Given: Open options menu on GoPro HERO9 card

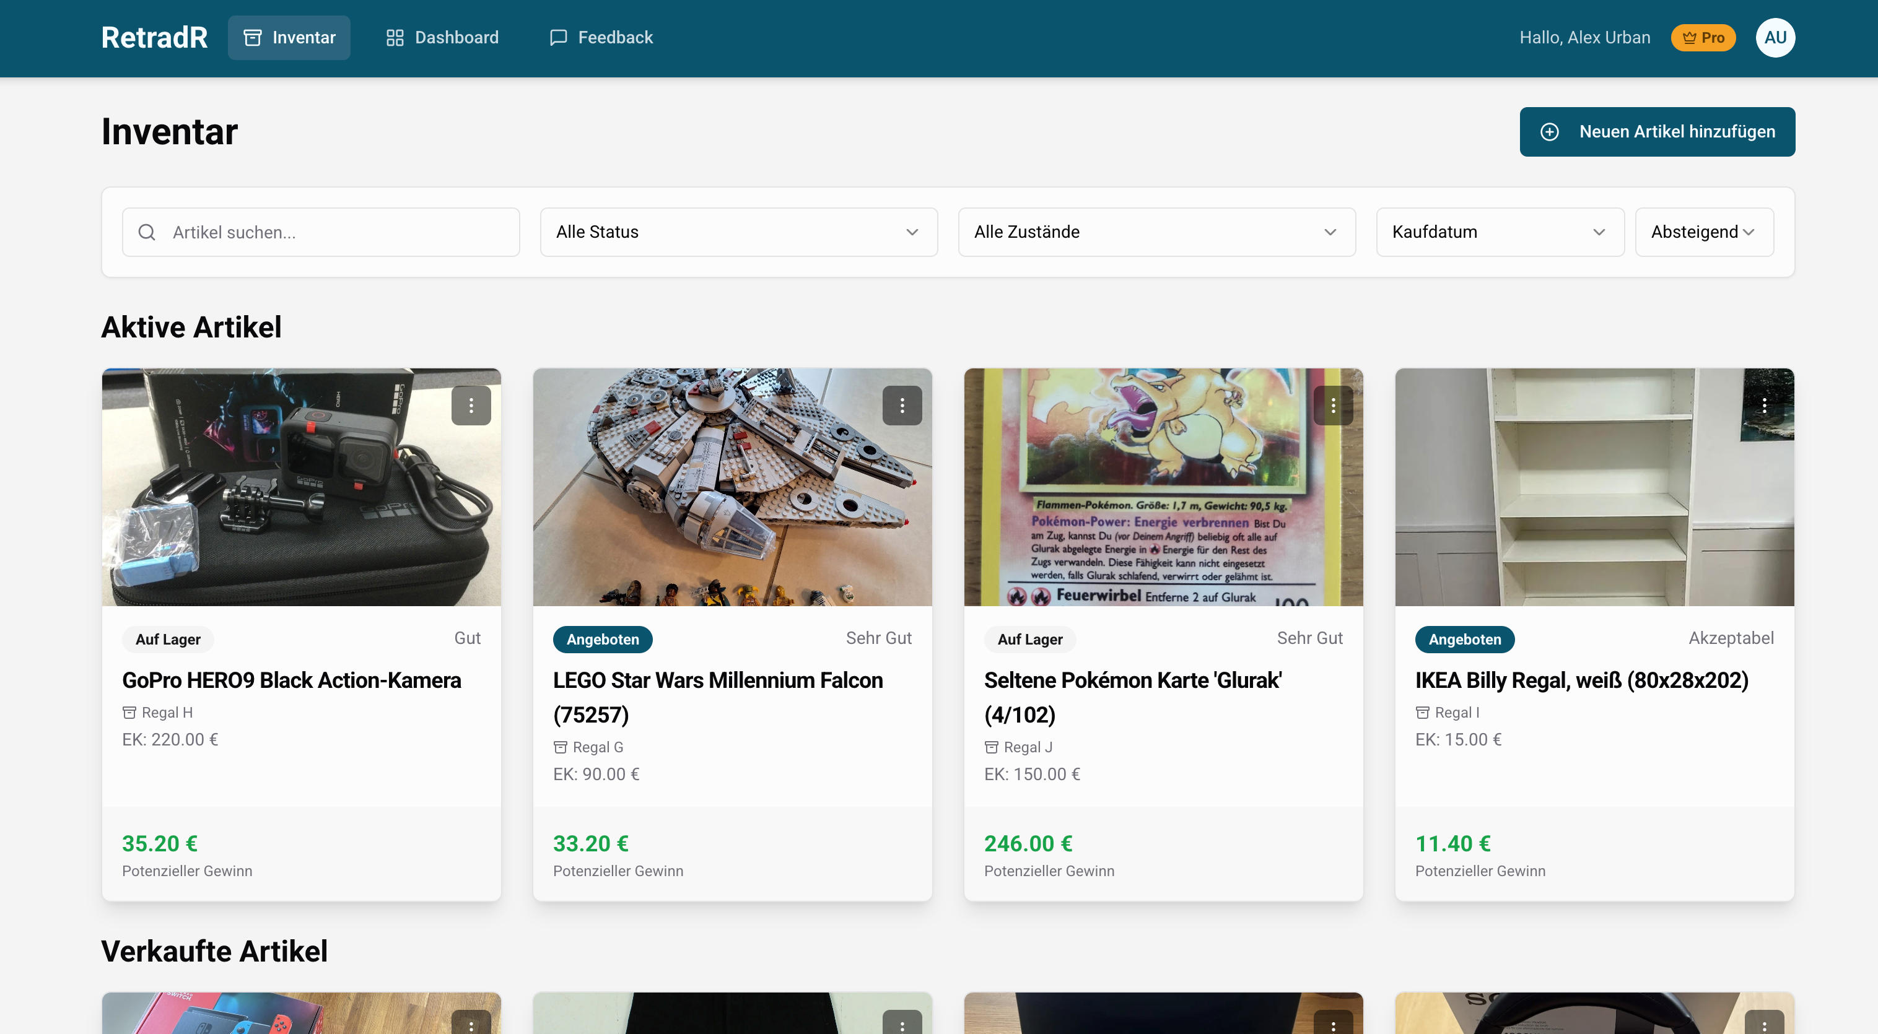Looking at the screenshot, I should click(471, 405).
